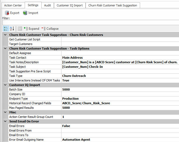Click the red minus Collapse icon

coord(43,29)
